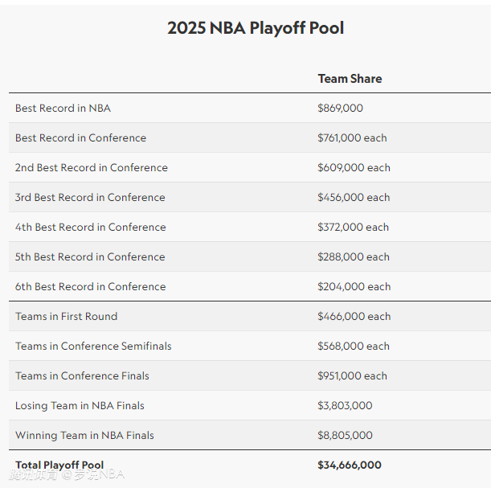The height and width of the screenshot is (488, 491).
Task: Select the $3,803,000 losing team share
Action: pos(345,406)
